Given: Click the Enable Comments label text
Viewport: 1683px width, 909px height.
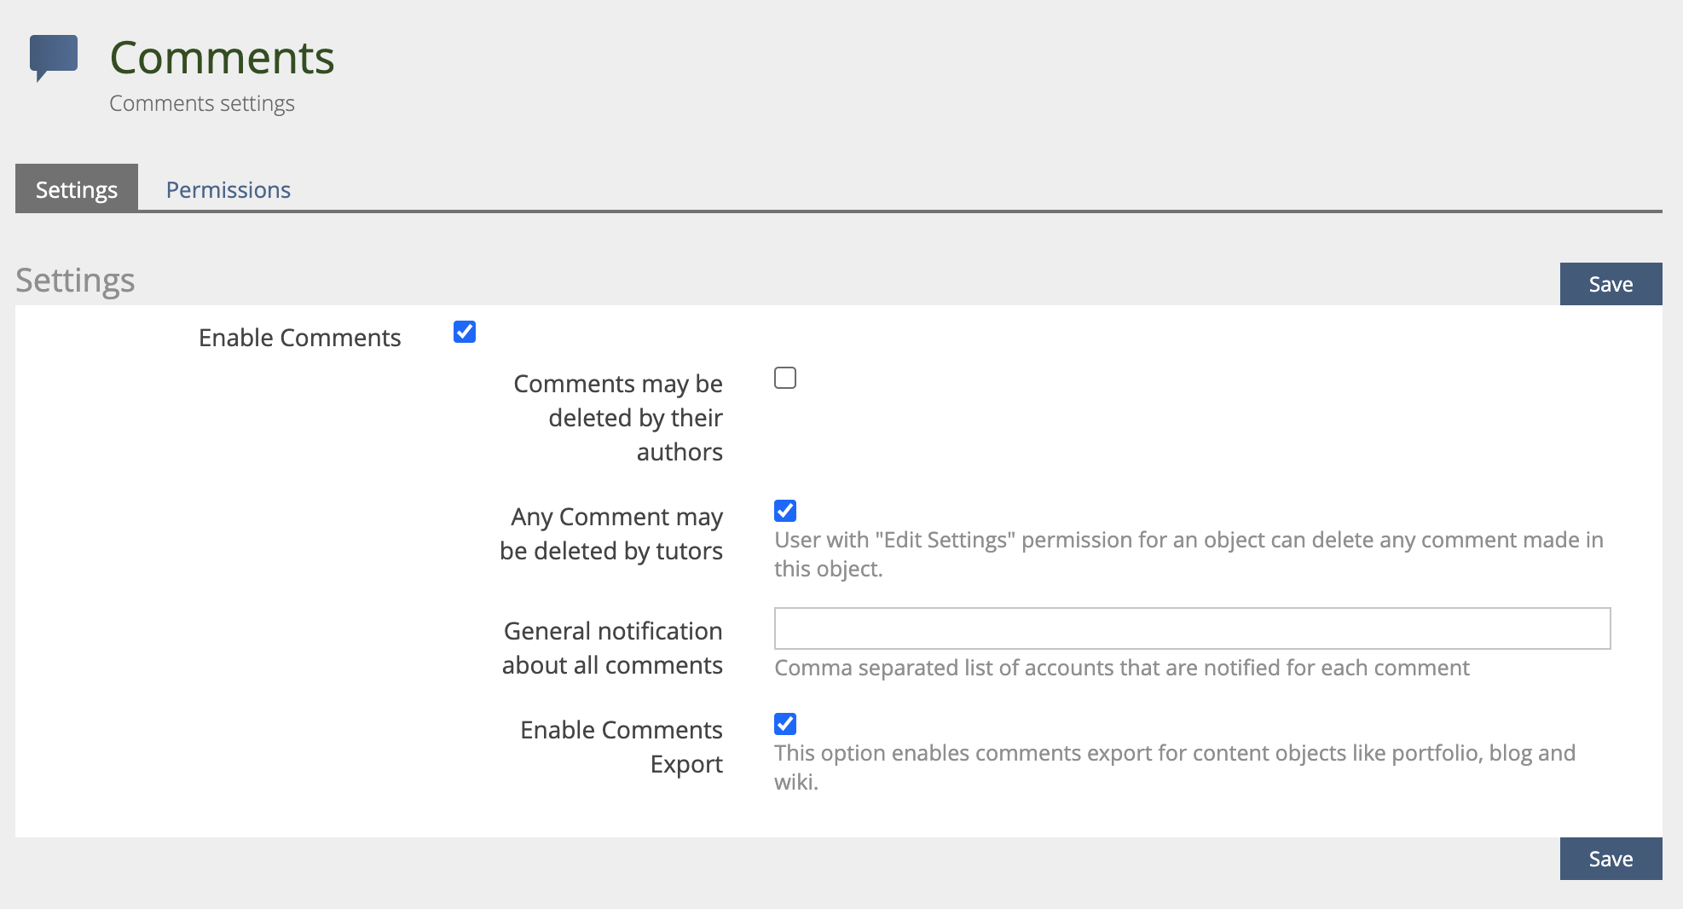Looking at the screenshot, I should pyautogui.click(x=299, y=338).
